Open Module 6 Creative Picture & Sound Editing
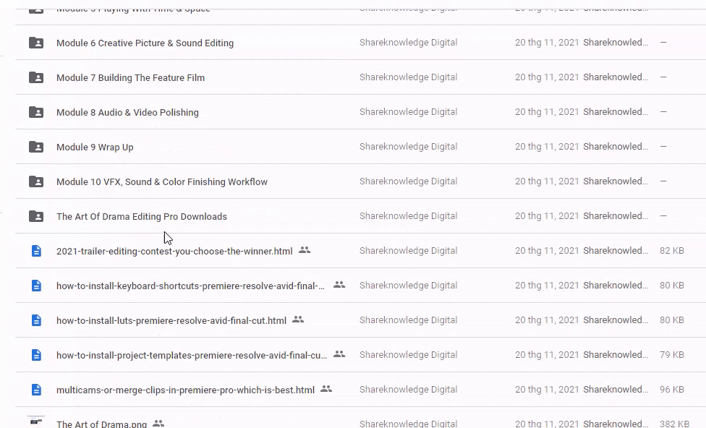 point(145,43)
